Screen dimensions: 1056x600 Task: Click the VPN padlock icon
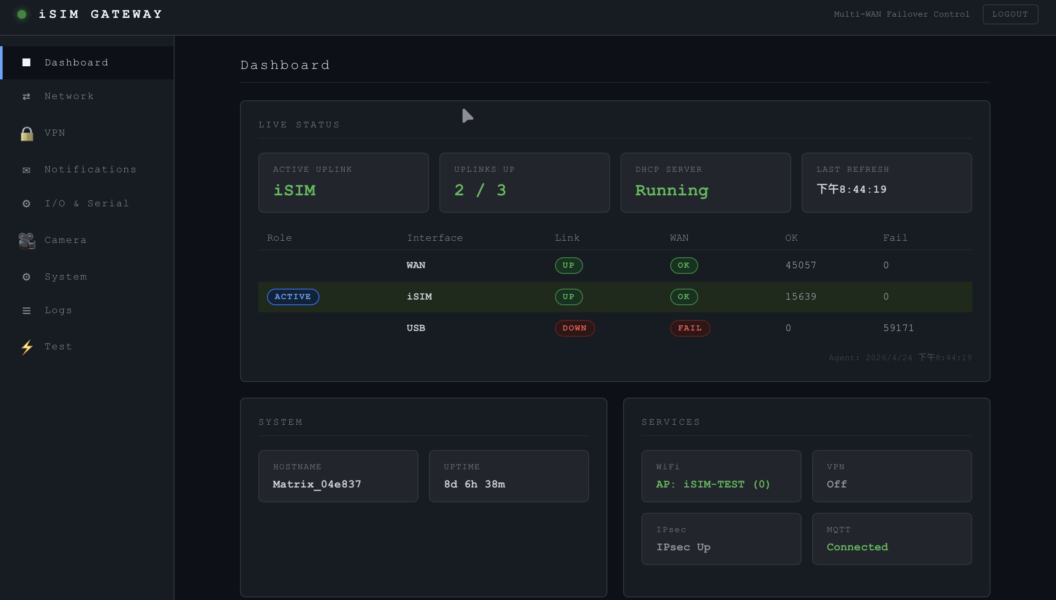(x=27, y=134)
